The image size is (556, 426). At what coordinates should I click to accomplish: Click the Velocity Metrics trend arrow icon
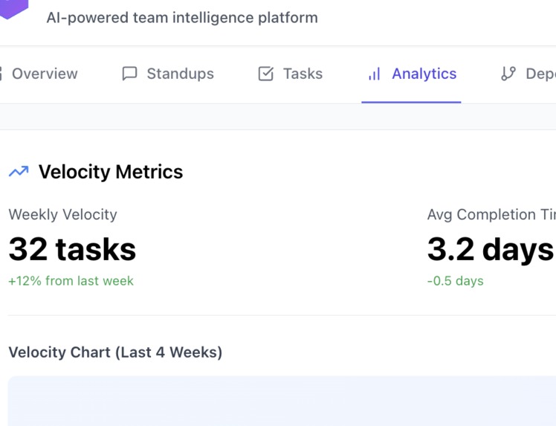point(19,172)
